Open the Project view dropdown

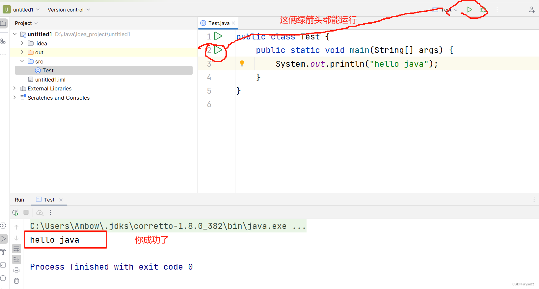click(x=26, y=23)
